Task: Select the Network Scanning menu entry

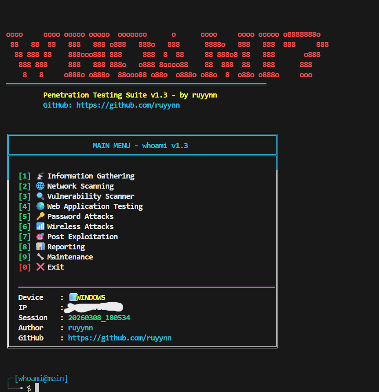Action: 80,186
